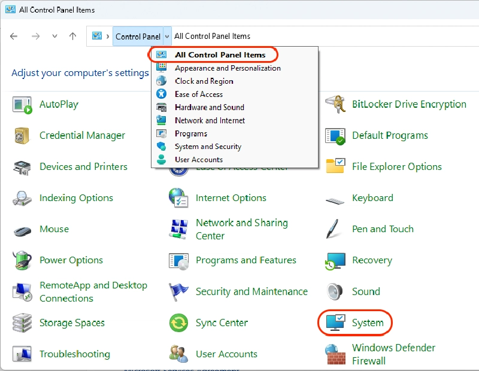Screen dimensions: 479x371
Task: Click the up navigation arrow
Action: [72, 36]
